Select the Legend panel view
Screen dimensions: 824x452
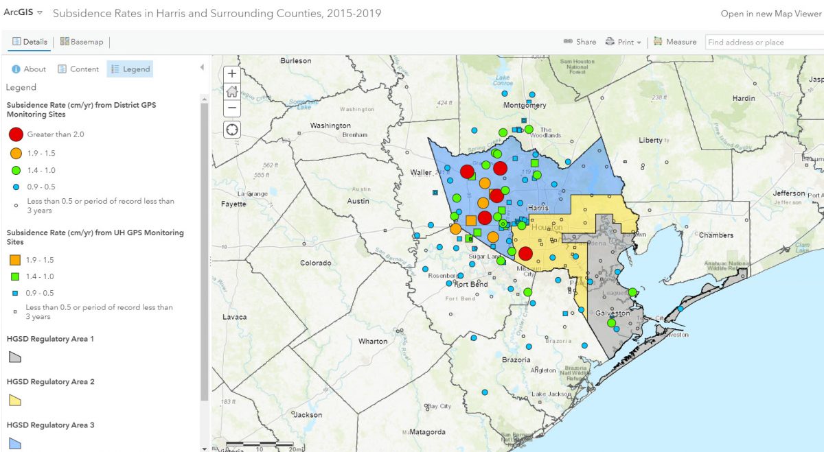point(130,69)
